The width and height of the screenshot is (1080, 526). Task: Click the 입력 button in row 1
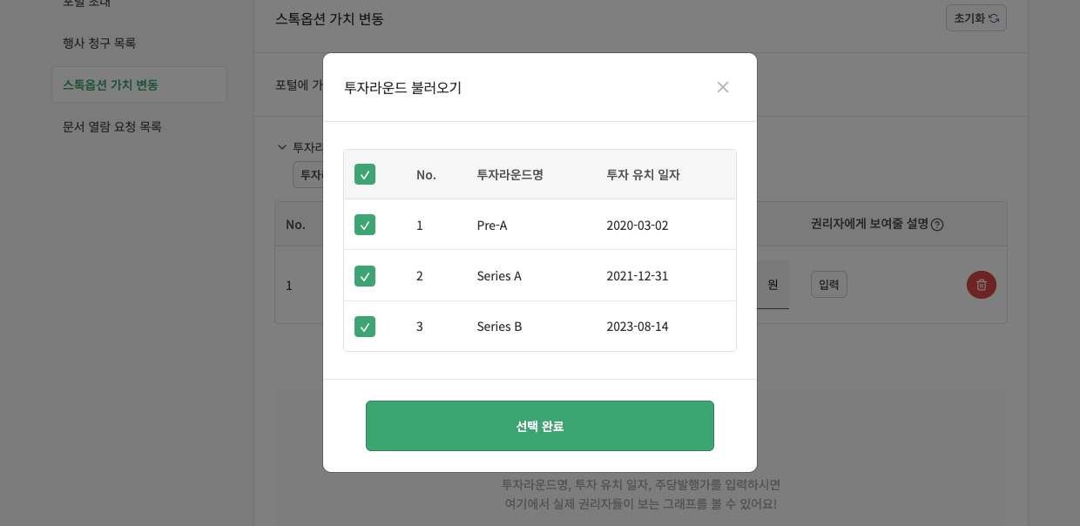point(828,284)
